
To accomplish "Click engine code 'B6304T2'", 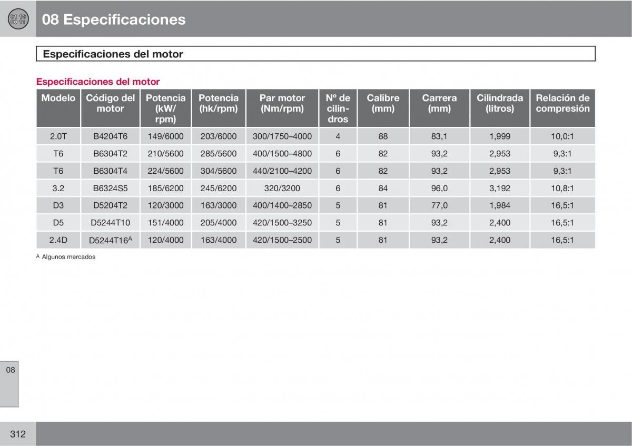I will (x=110, y=154).
